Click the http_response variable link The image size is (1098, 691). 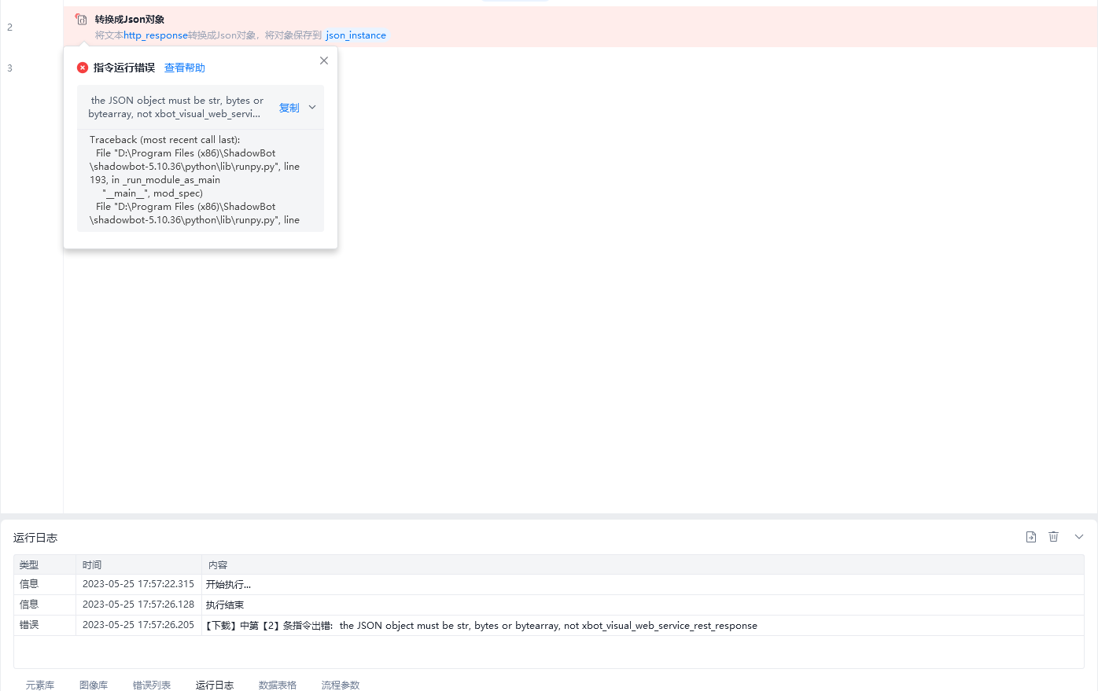[x=156, y=35]
